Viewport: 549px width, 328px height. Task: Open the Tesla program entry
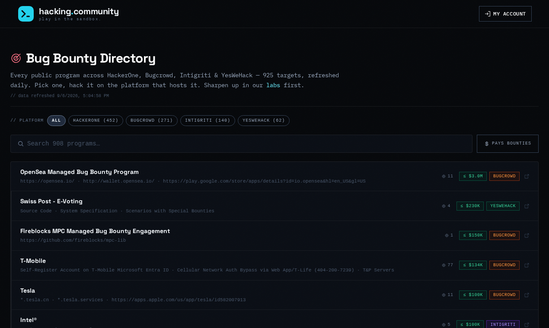274,295
